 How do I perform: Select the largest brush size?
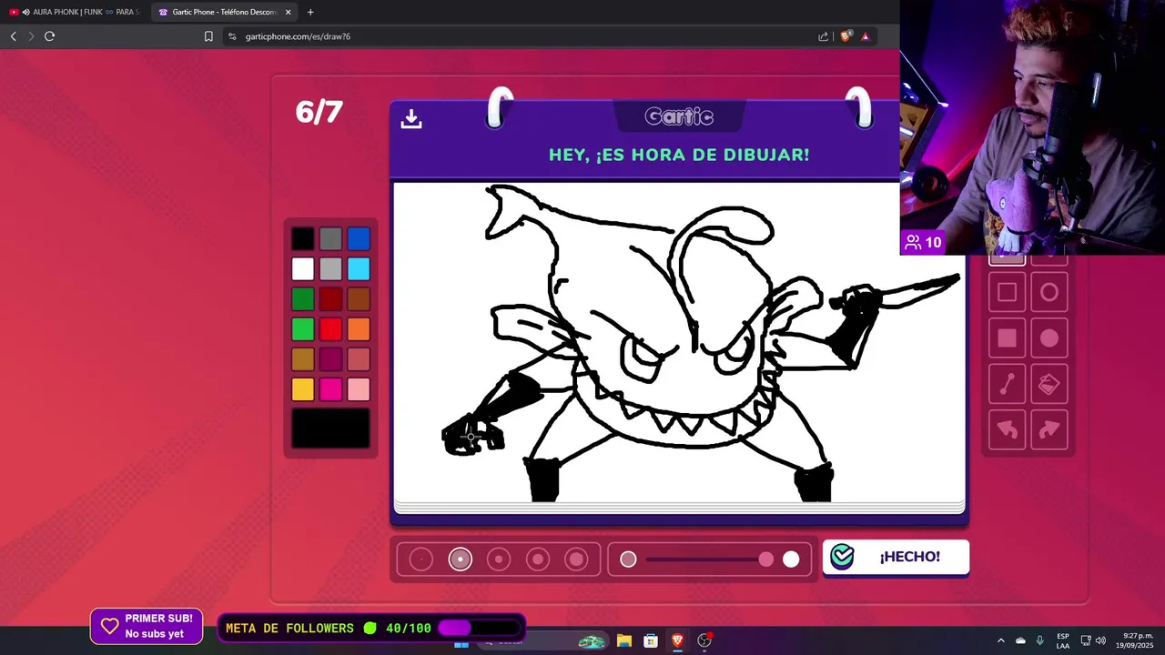[576, 559]
